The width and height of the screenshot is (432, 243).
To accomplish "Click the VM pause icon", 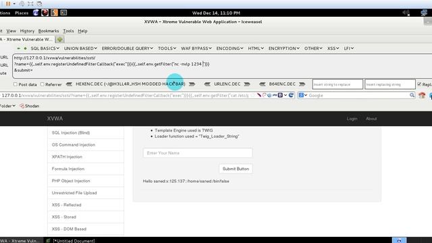I will click(8, 4).
